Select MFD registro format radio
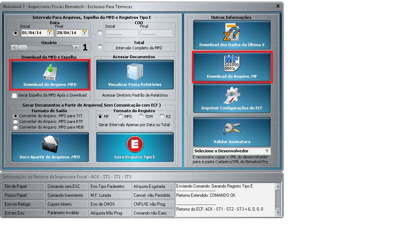Screen dimensions: 399x239 click(x=120, y=116)
